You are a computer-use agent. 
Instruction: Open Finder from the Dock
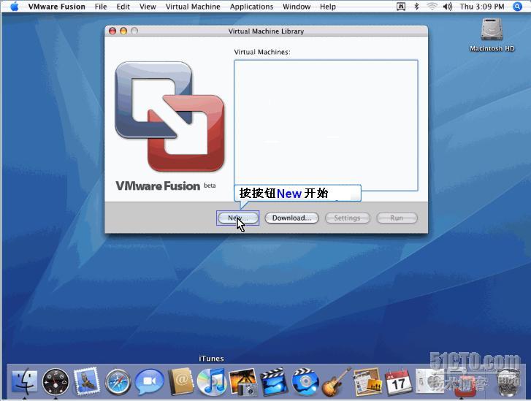tap(24, 382)
